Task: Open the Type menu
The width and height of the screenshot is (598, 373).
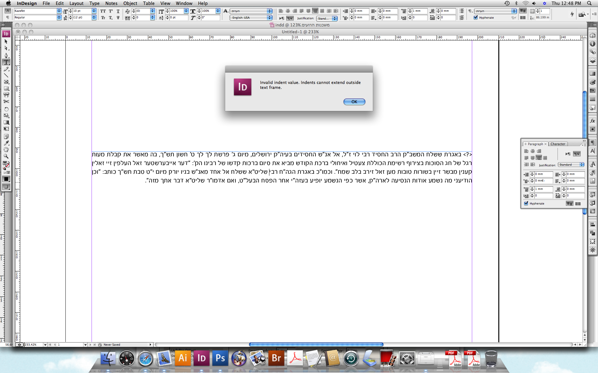Action: [x=94, y=3]
